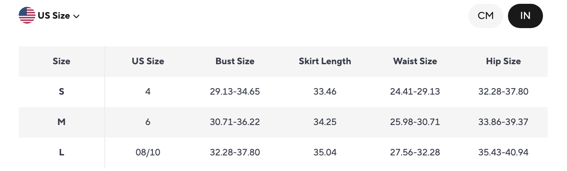Screen dimensions: 567x171
Task: Click the US Size column header
Action: pos(148,61)
